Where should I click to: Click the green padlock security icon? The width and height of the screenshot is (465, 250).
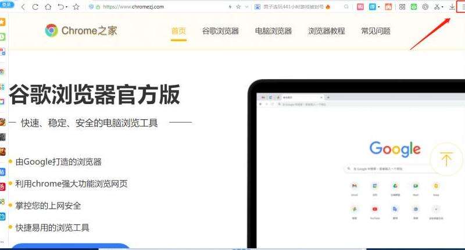pyautogui.click(x=98, y=7)
